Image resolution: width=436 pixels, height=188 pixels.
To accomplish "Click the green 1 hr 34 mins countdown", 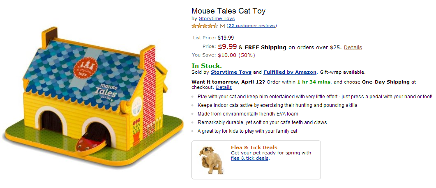I will point(314,82).
